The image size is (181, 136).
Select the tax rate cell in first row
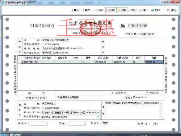pos(139,62)
